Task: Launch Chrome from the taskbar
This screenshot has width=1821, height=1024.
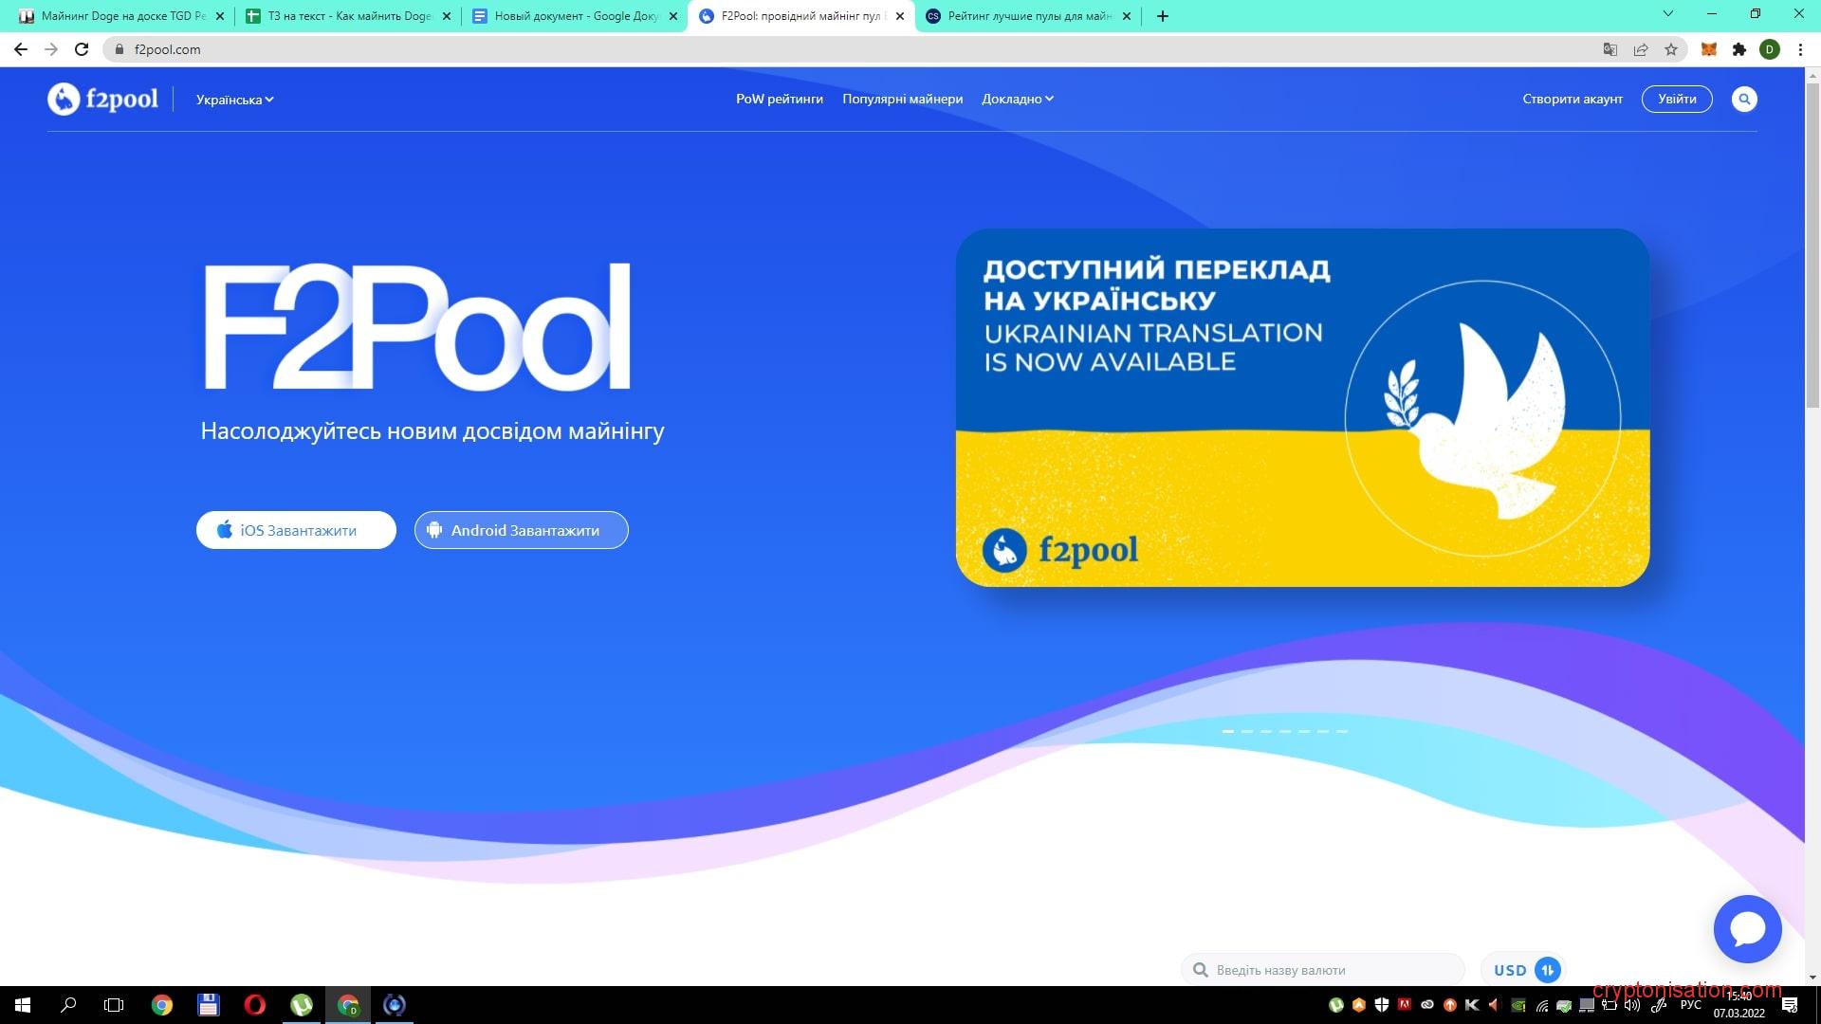Action: click(x=162, y=1005)
